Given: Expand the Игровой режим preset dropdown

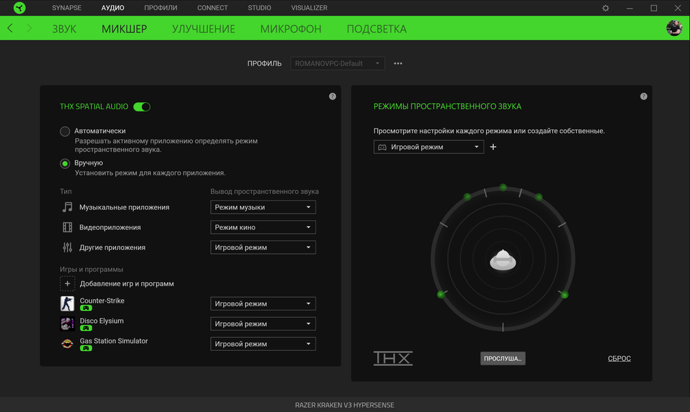Looking at the screenshot, I should 429,147.
